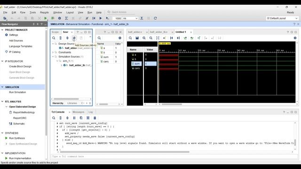Restart the simulation using the rewind toolbar button

94,18
